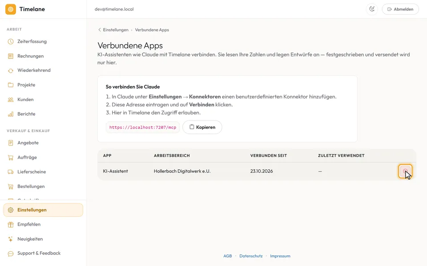Select Kunden in the sidebar
Screen dimensions: 427x266
coord(43,100)
